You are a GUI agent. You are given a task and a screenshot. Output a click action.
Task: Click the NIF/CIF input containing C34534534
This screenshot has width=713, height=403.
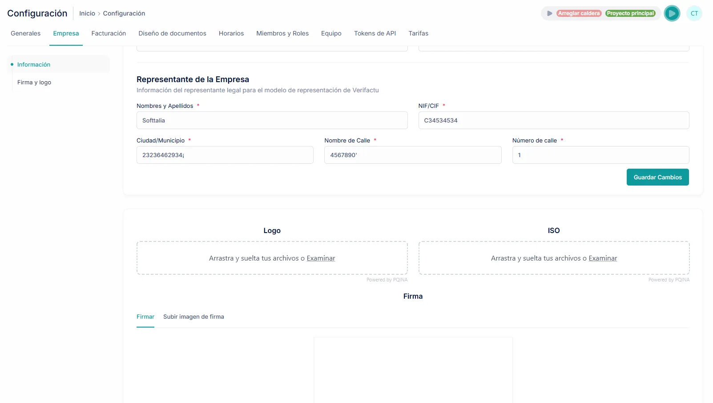[553, 120]
